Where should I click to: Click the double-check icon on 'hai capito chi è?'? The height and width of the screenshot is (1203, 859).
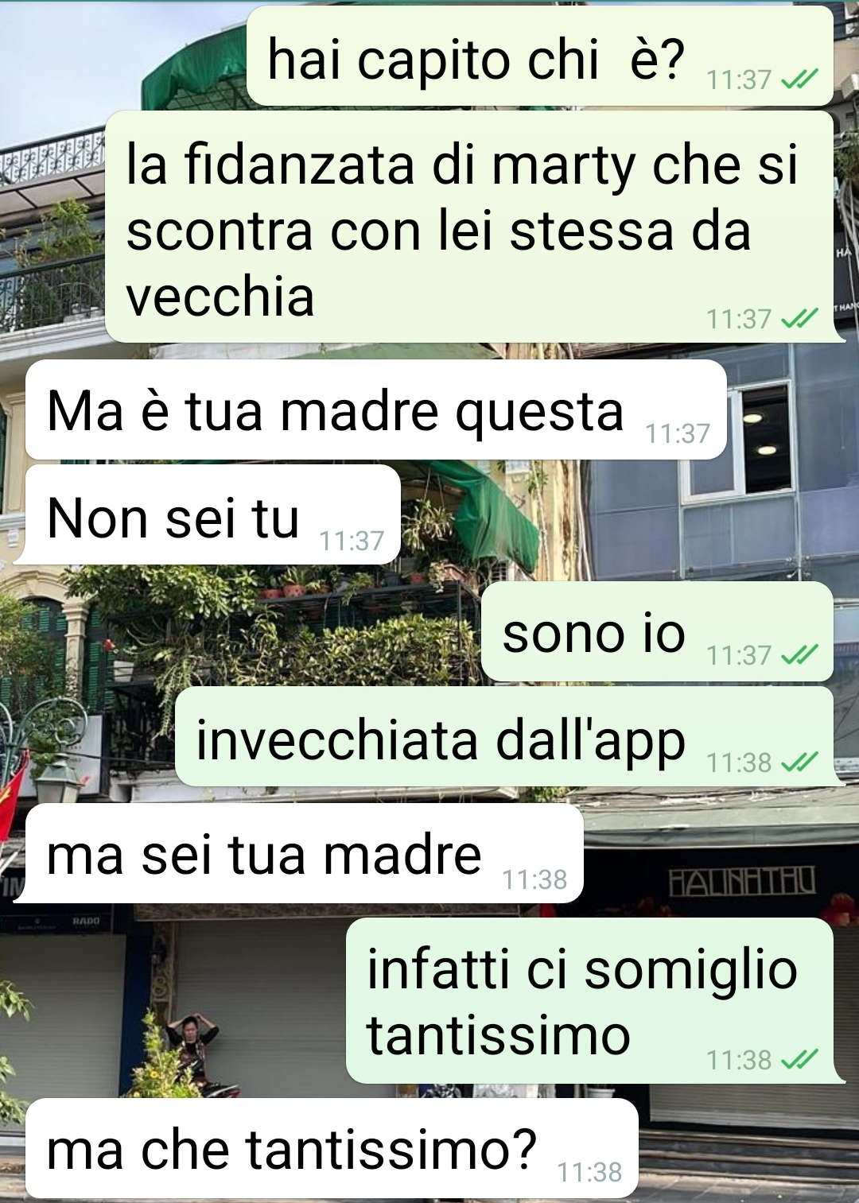click(x=799, y=80)
